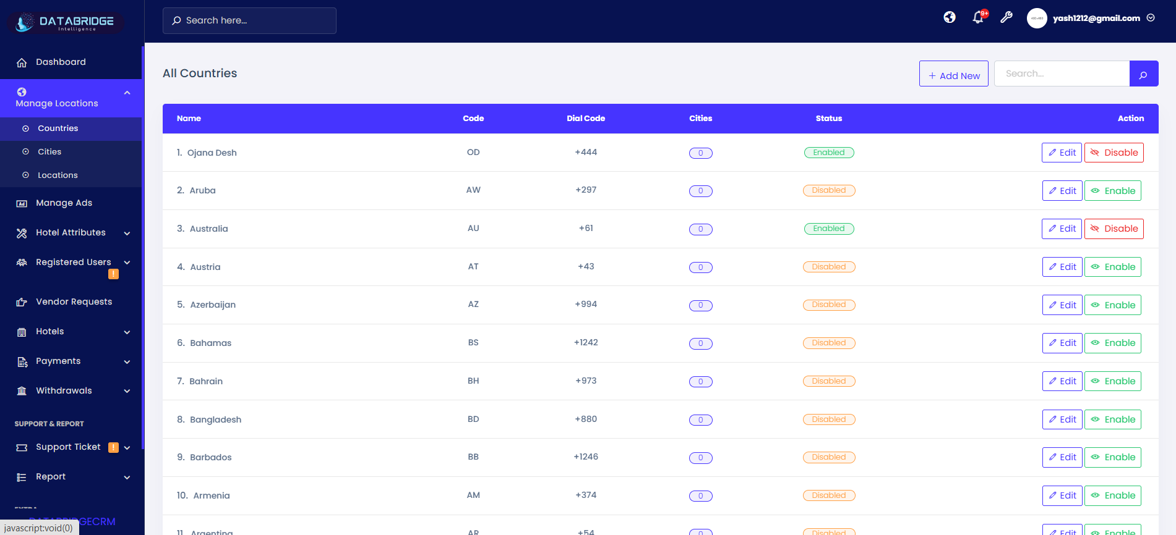The width and height of the screenshot is (1176, 535).
Task: Click the Manage Ads icon
Action: (x=22, y=203)
